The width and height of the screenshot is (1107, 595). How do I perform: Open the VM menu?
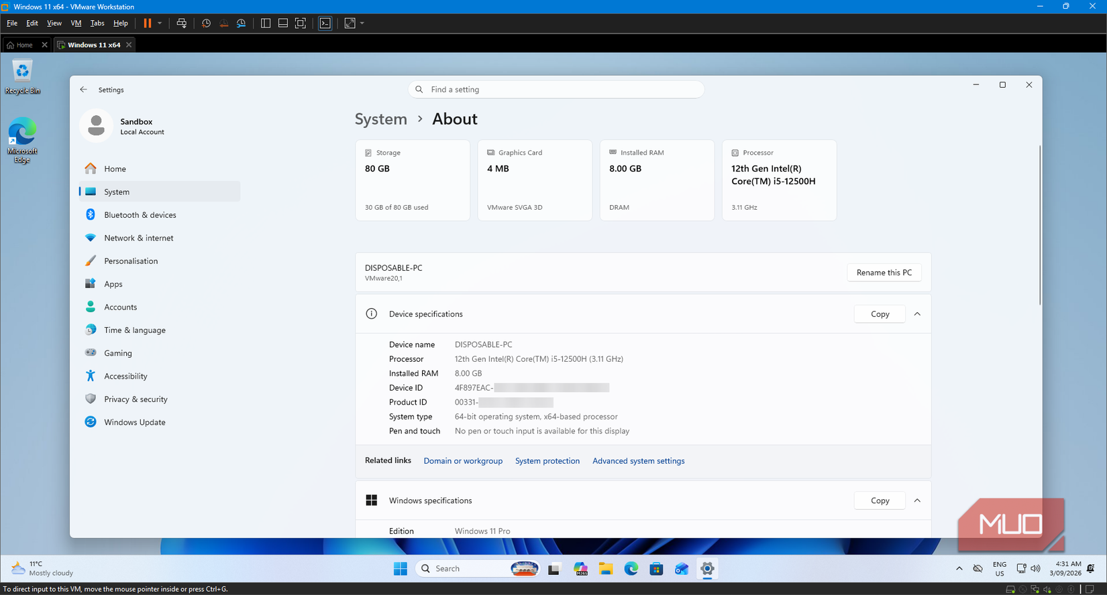tap(76, 23)
